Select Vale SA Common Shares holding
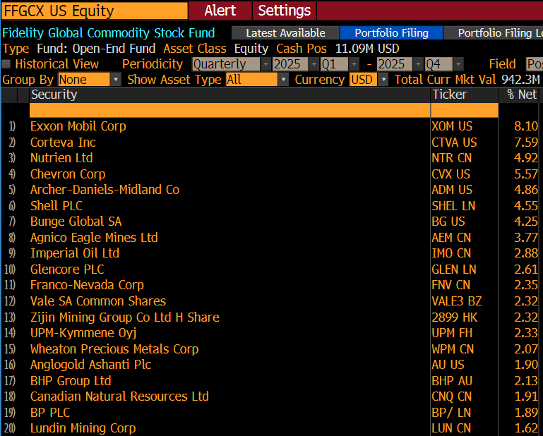543x436 pixels. (x=98, y=301)
